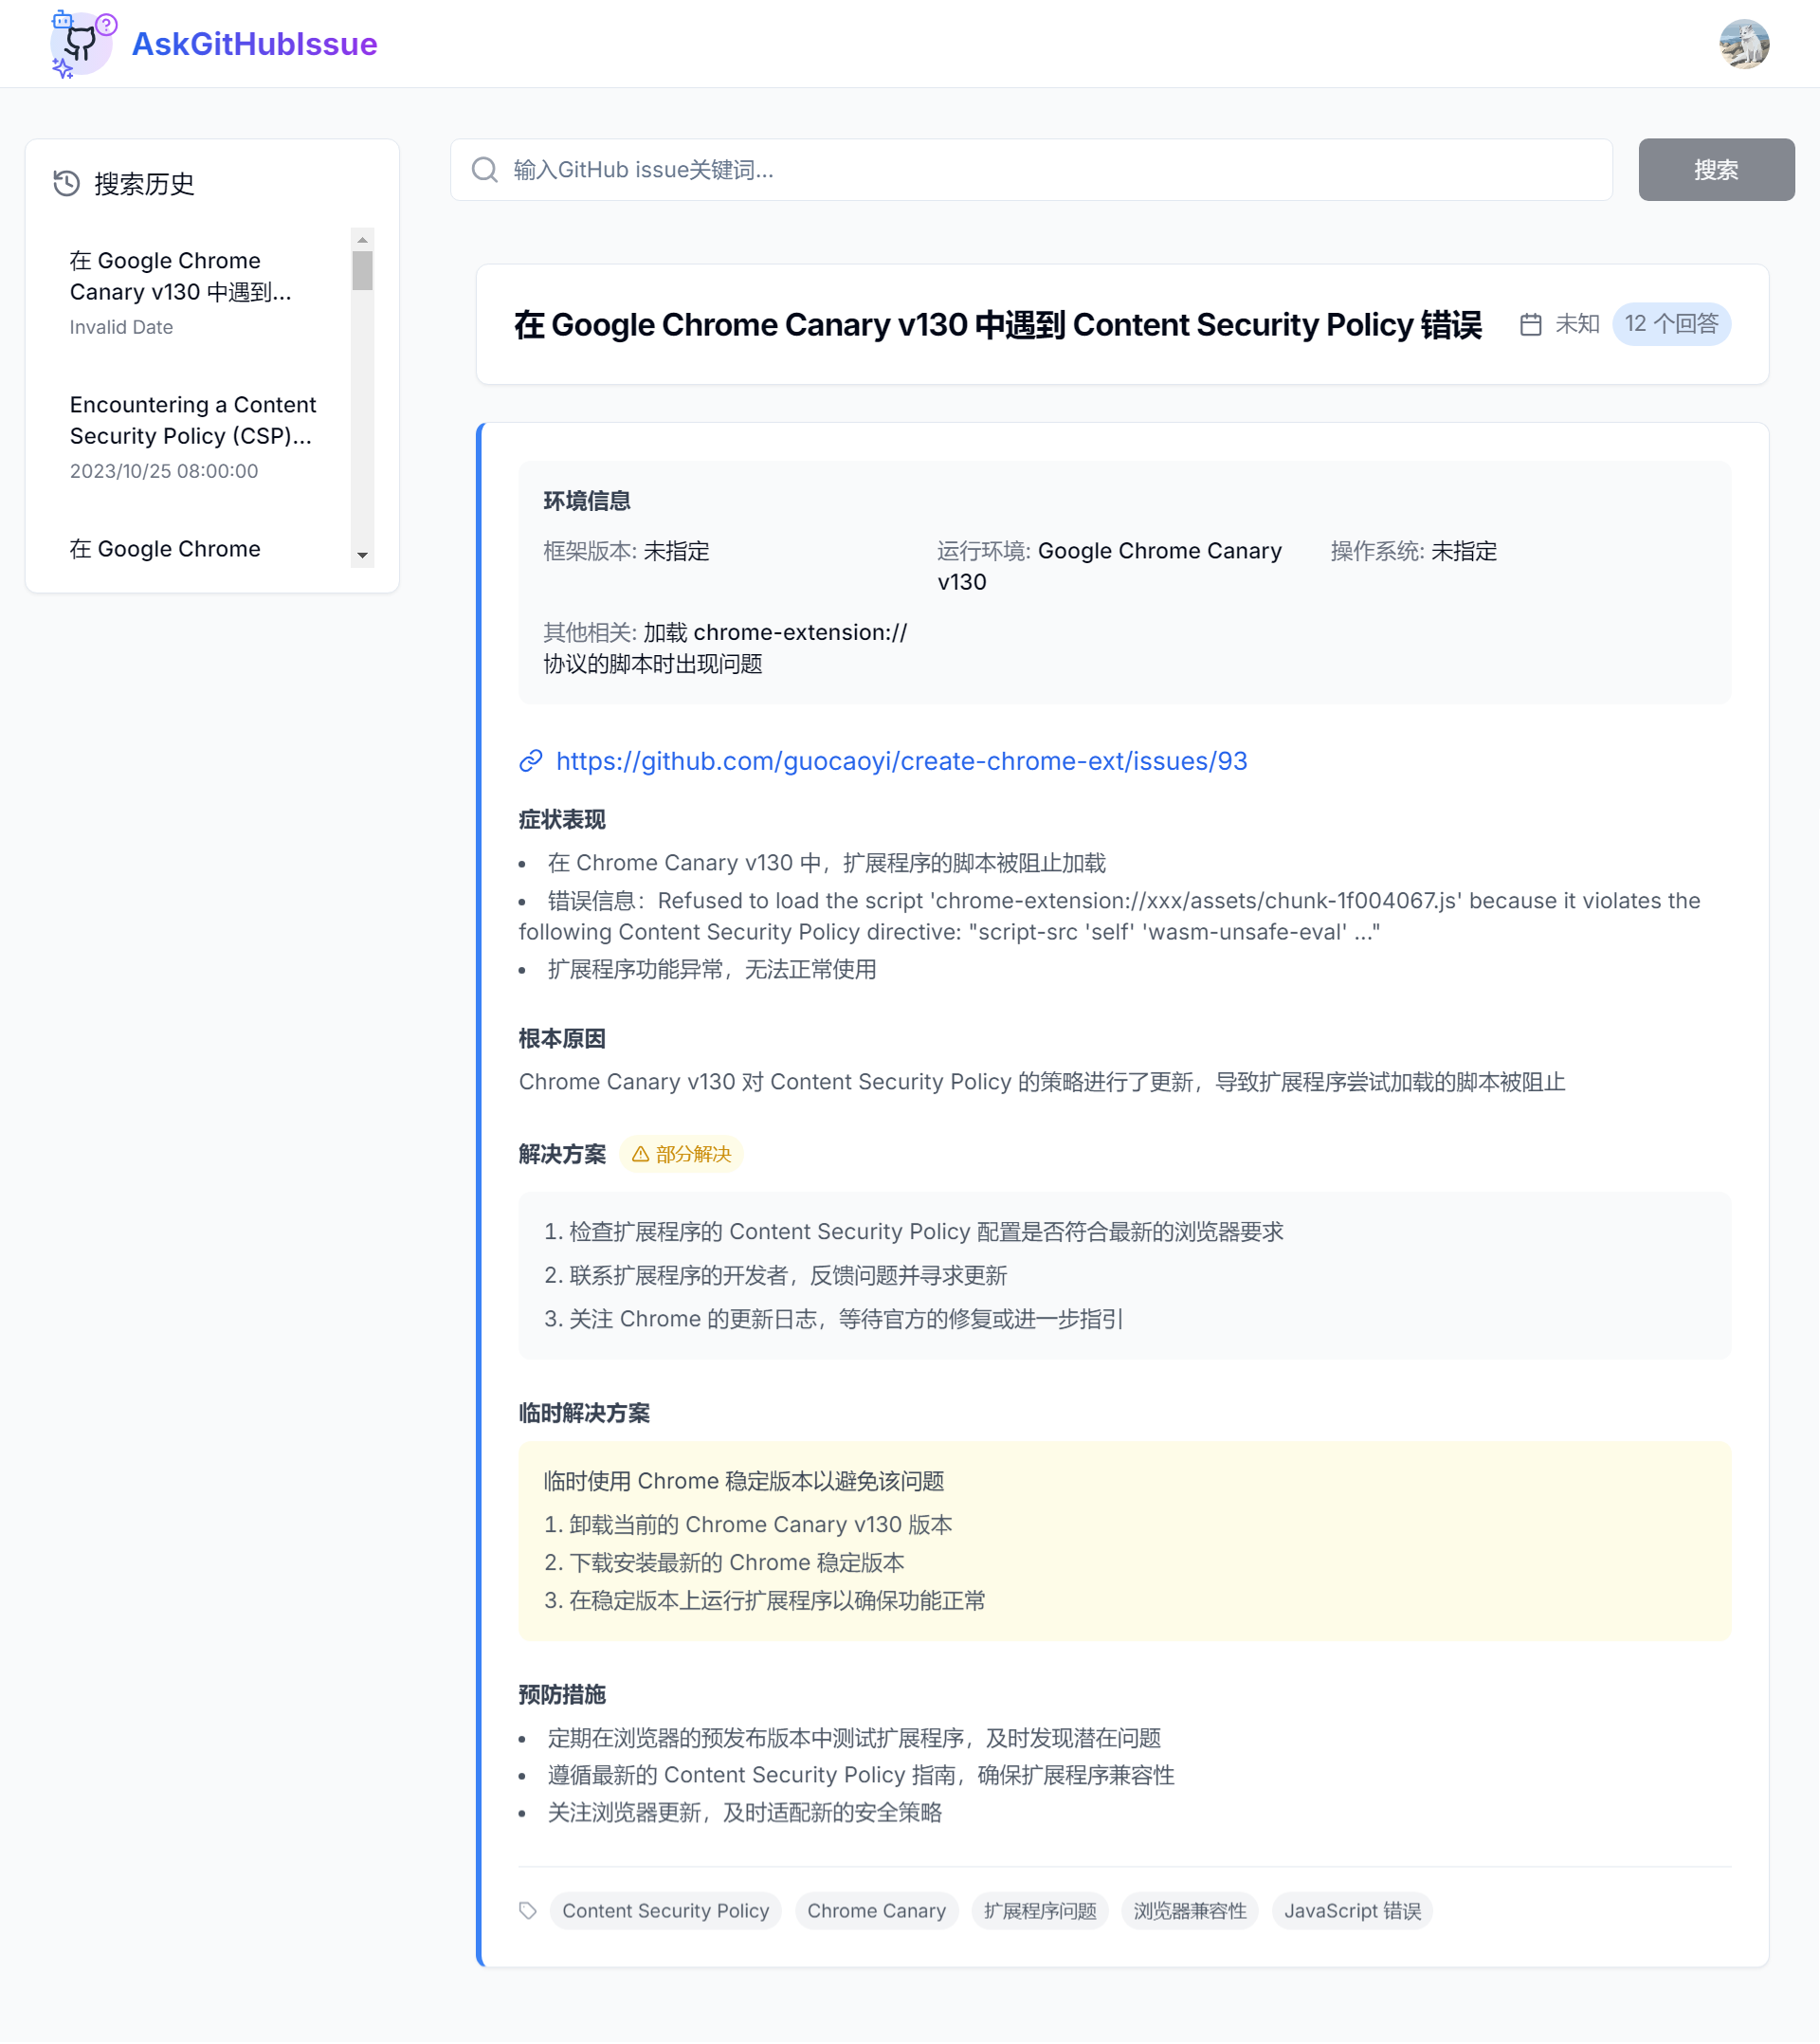The height and width of the screenshot is (2044, 1820).
Task: Click the 12 个回答 answers badge
Action: (x=1670, y=324)
